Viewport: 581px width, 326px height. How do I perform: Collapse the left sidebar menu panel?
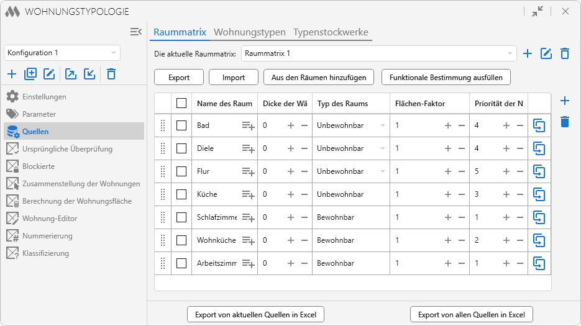tap(136, 32)
